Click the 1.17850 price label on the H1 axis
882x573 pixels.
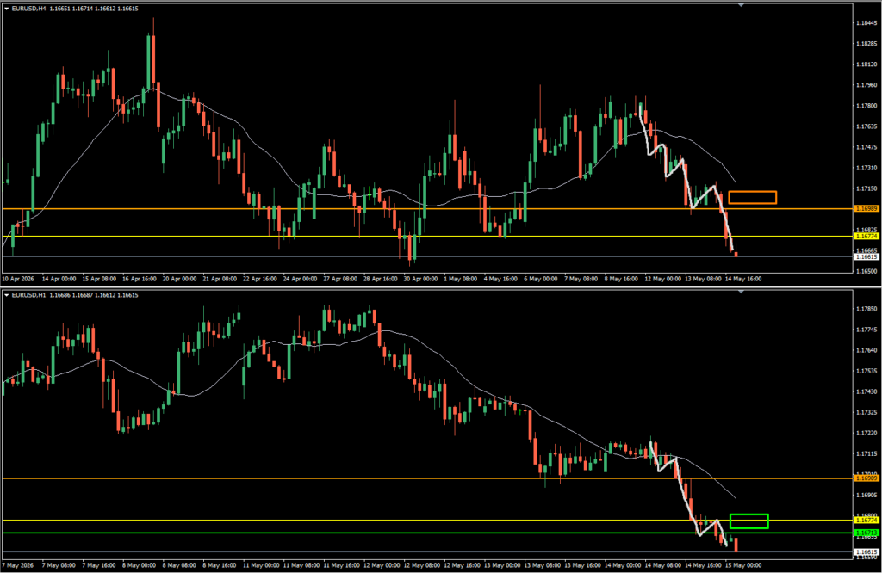866,309
